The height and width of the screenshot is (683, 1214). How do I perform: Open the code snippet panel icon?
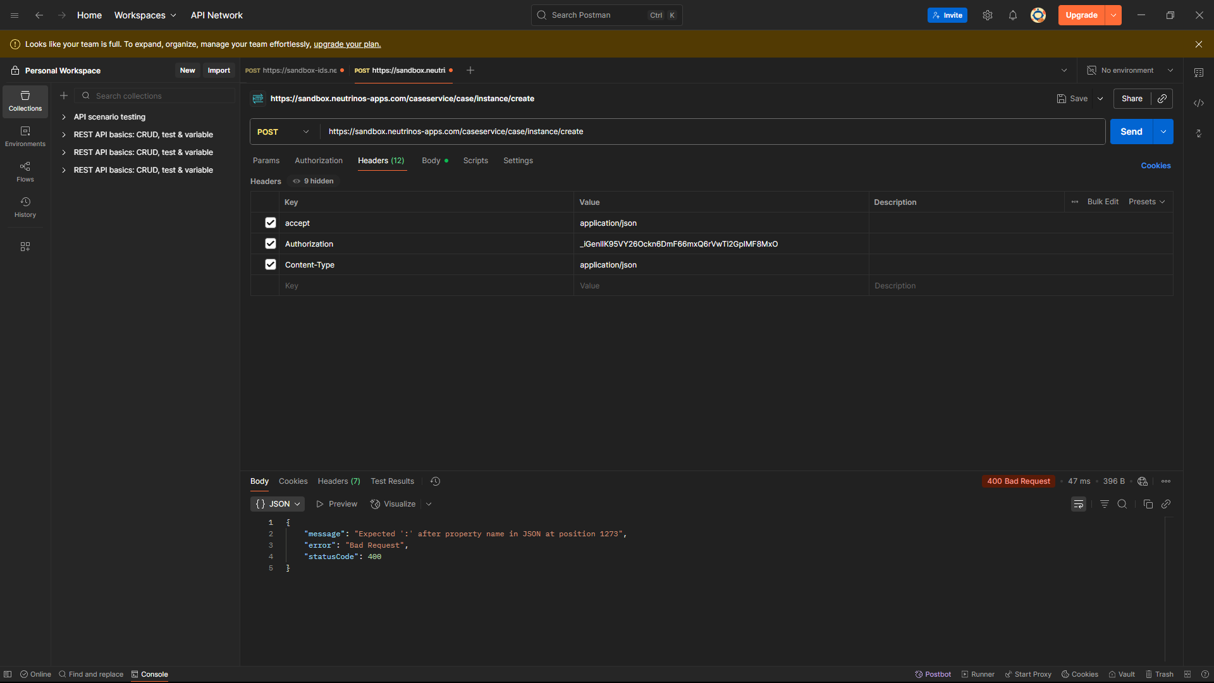1199,103
